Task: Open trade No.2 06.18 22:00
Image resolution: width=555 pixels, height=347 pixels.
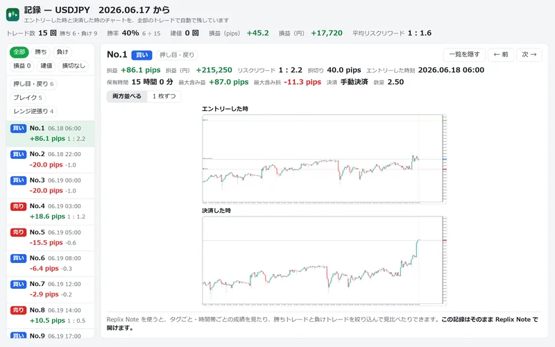Action: coord(51,160)
